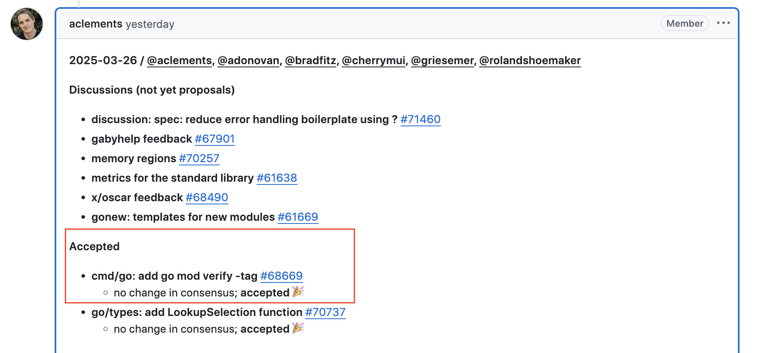Open the comment options three-dot menu
Viewport: 775px width, 353px height.
point(723,23)
